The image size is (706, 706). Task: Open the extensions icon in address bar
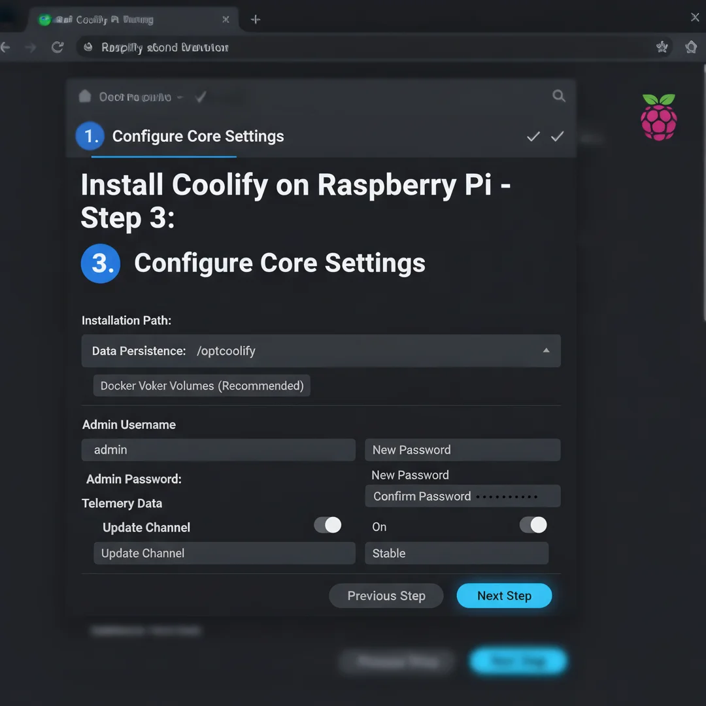tap(662, 47)
